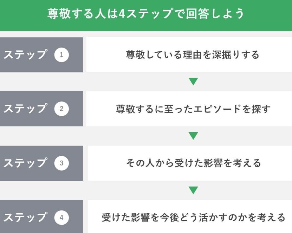Screen dimensions: 292x233
Task: Select text 受けた影響を今後どう活かすのかを考える
Action: (x=193, y=217)
